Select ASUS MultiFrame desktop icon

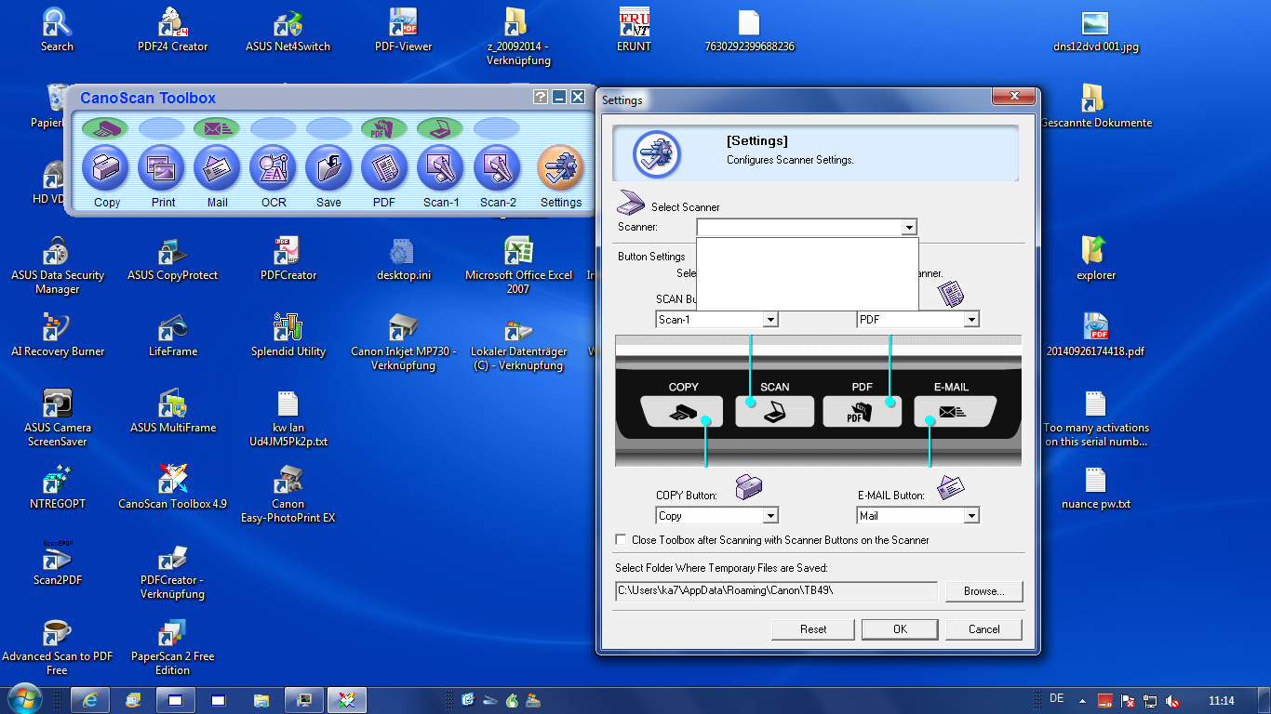coord(173,412)
